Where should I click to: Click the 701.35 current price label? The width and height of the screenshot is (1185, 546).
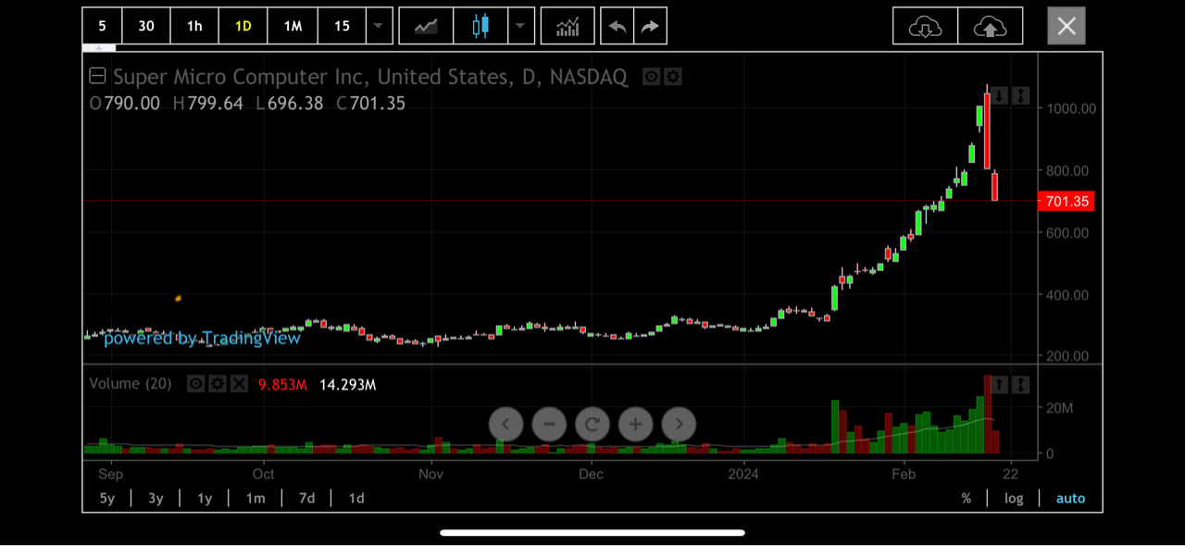1066,201
